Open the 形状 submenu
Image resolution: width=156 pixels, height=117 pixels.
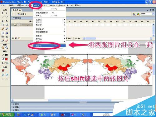point(50,25)
